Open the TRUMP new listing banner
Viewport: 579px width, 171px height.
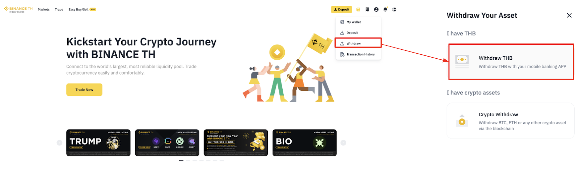pyautogui.click(x=98, y=143)
